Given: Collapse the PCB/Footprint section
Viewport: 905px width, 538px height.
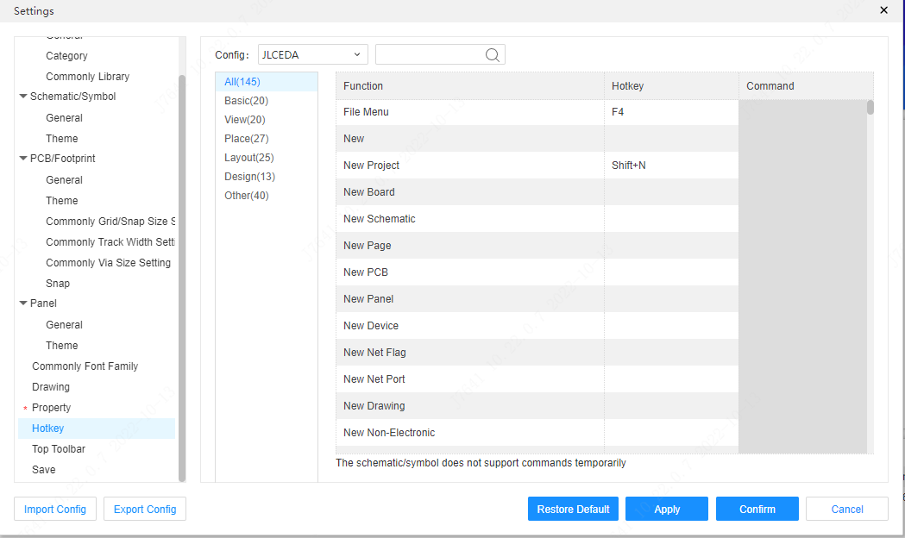Looking at the screenshot, I should click(x=24, y=159).
